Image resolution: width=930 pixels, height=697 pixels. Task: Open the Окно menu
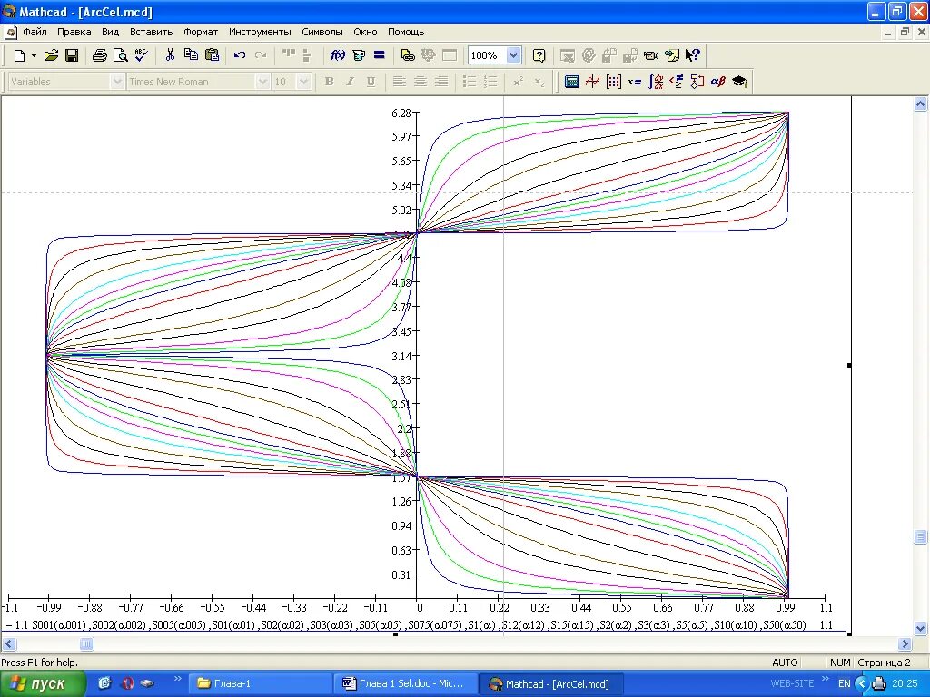(365, 32)
